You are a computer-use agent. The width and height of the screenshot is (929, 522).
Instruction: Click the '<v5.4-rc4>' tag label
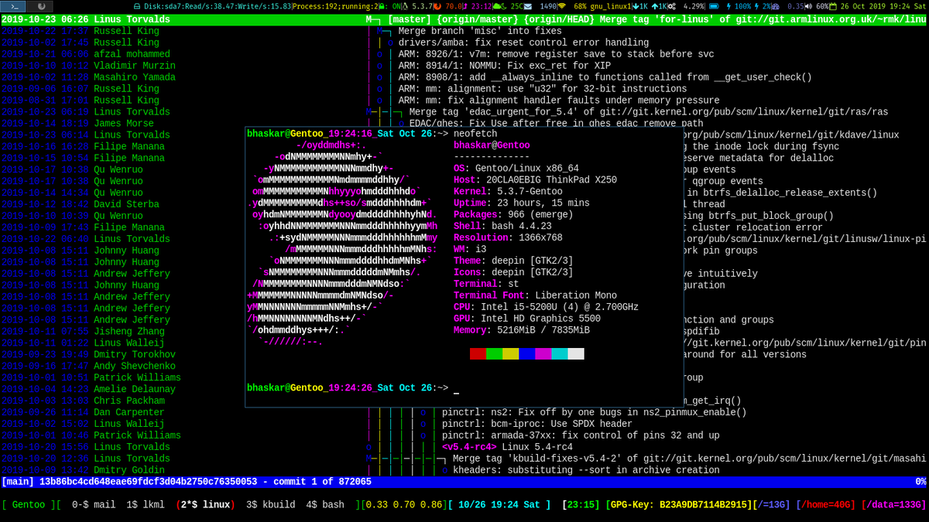pyautogui.click(x=468, y=447)
